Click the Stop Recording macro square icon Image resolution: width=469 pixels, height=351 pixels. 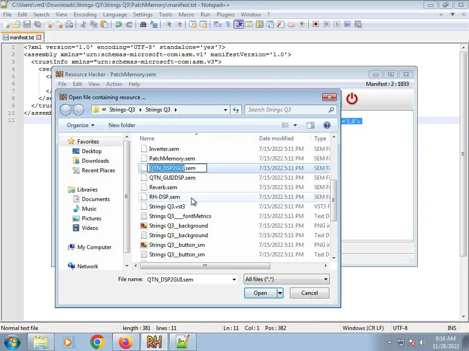[x=326, y=25]
